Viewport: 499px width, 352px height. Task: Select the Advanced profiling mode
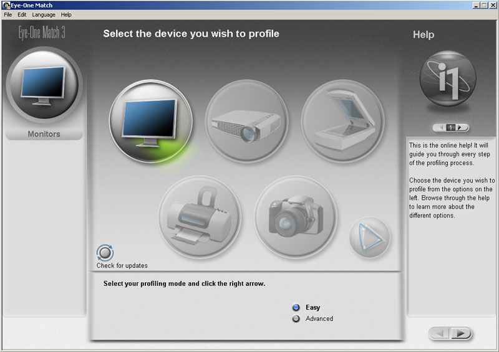296,318
